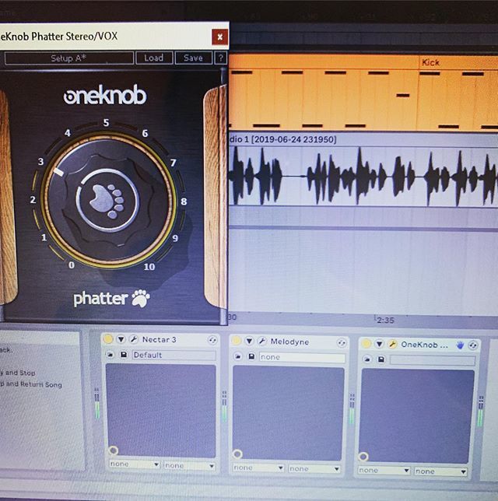Open the Phatter plugin help question mark
Viewport: 498px width, 501px height.
[x=220, y=58]
